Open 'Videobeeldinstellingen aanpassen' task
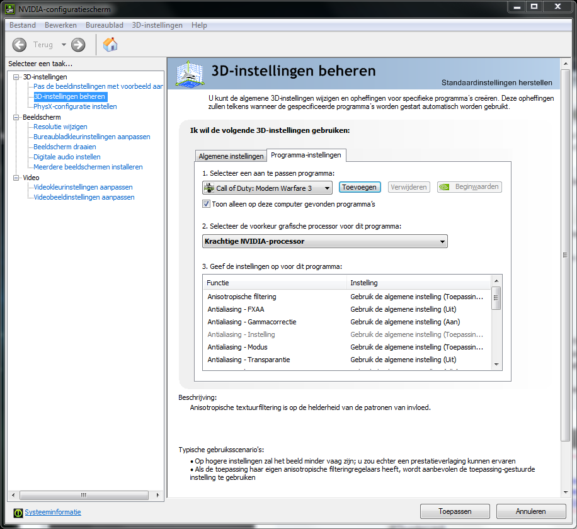 click(x=84, y=197)
